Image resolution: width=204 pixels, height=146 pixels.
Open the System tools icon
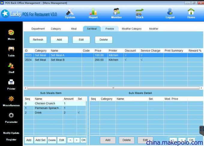click(70, 13)
